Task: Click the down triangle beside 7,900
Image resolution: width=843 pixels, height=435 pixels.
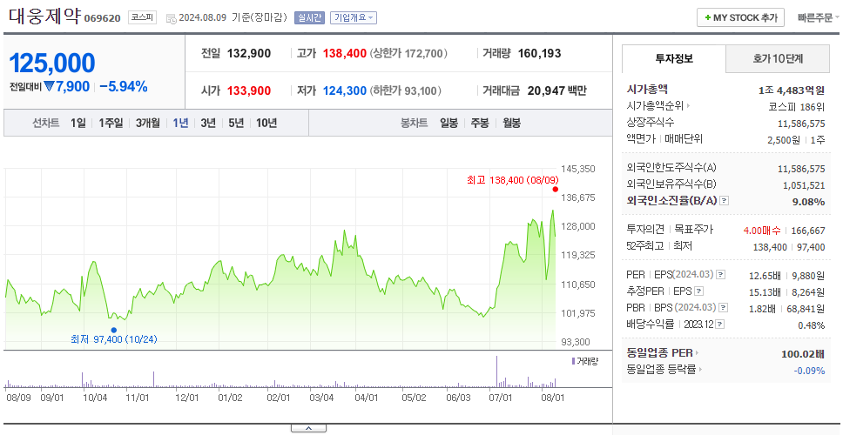Action: (50, 86)
